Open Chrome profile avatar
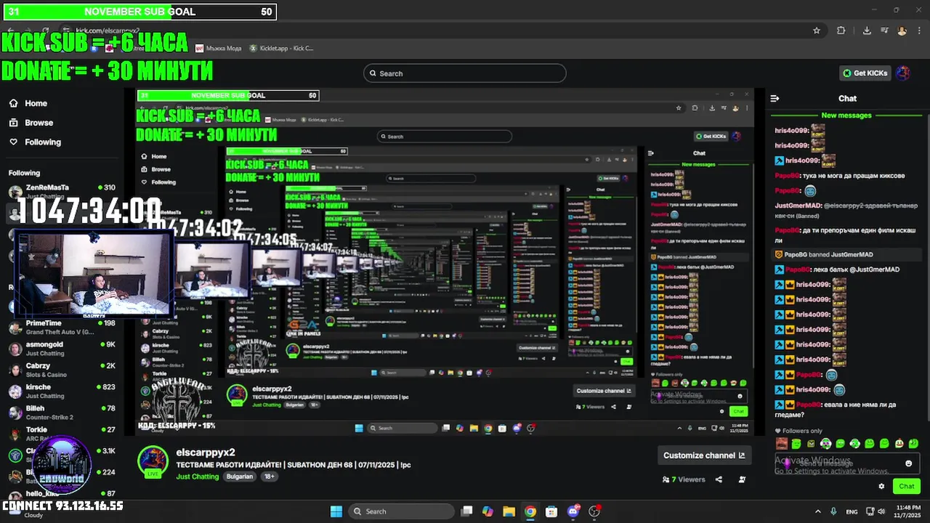The height and width of the screenshot is (523, 930). [902, 31]
